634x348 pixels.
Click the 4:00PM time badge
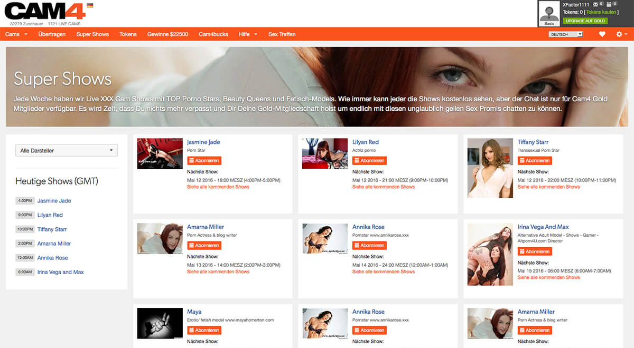coord(25,201)
